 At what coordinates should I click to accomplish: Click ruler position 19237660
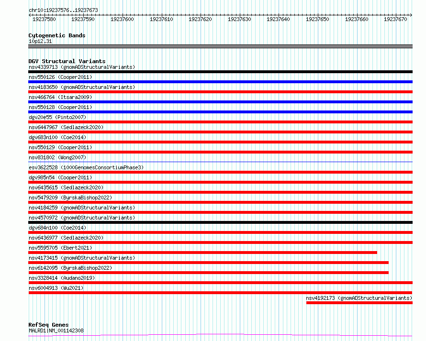357,19
